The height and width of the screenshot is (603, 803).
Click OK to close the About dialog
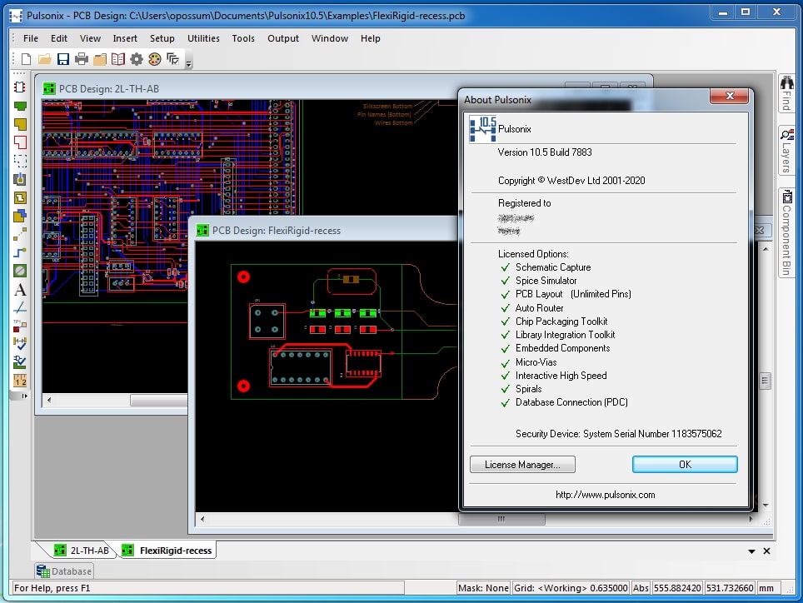pyautogui.click(x=685, y=465)
